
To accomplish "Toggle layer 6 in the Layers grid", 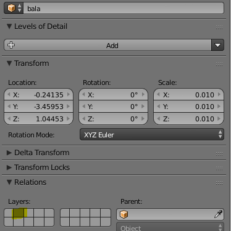I will tap(65, 213).
